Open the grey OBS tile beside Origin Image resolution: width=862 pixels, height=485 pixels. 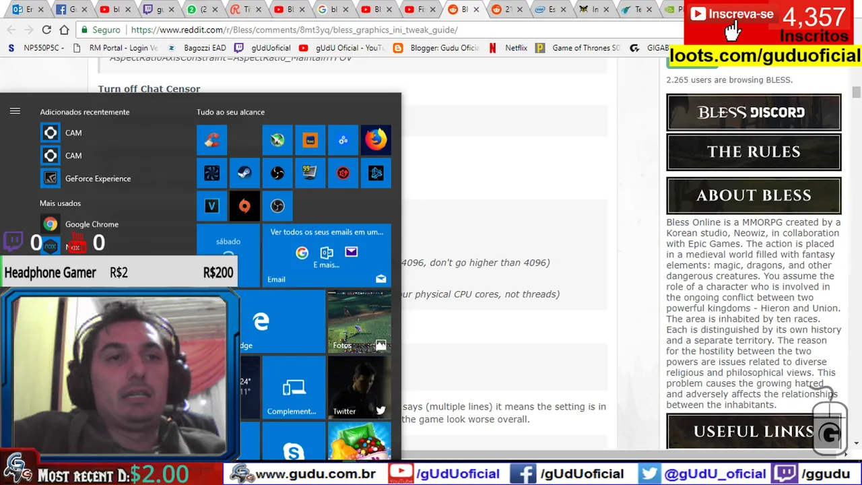click(277, 206)
